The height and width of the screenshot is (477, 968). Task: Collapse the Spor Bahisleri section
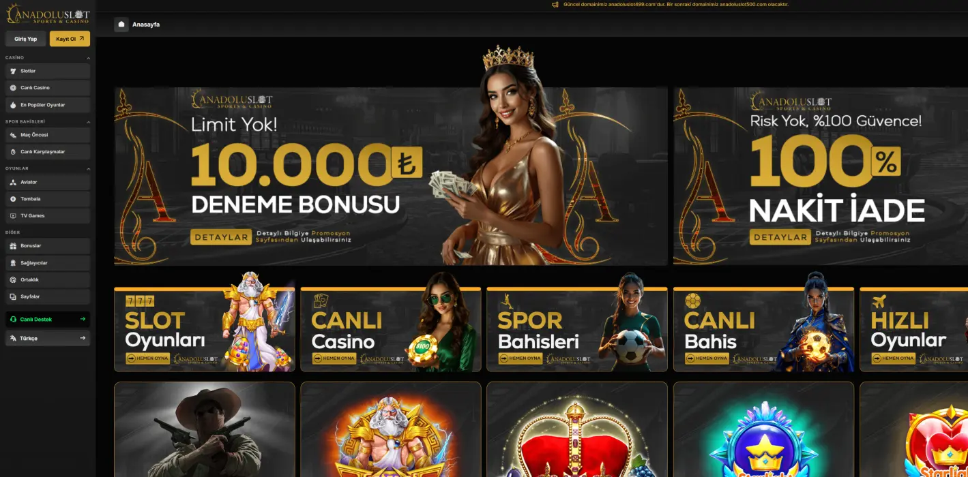[88, 122]
